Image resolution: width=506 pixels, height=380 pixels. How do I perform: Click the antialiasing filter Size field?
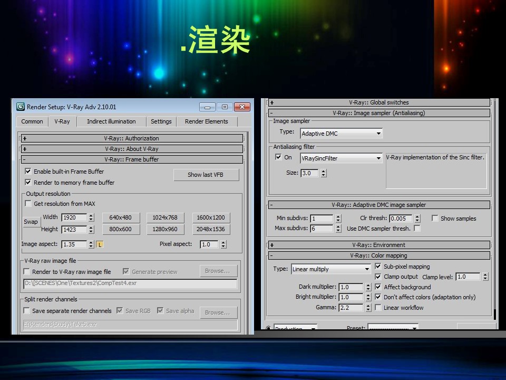point(309,173)
